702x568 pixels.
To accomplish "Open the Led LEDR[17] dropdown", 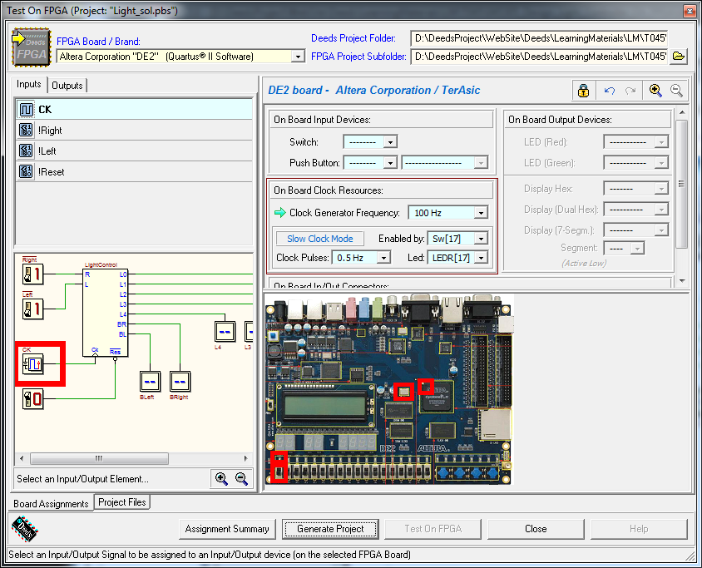I will 482,258.
